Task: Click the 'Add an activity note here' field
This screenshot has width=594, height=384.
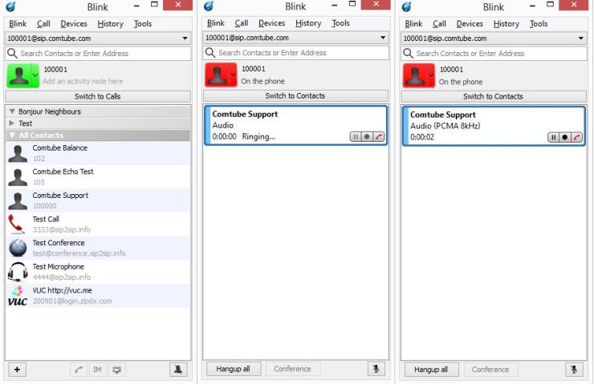Action: pos(83,81)
